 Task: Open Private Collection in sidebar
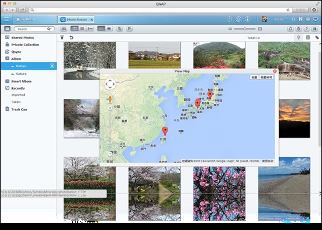(25, 45)
